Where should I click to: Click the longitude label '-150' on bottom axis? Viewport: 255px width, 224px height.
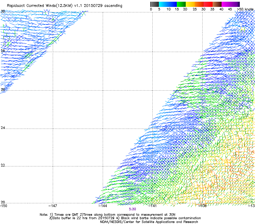pyautogui.click(x=3, y=206)
